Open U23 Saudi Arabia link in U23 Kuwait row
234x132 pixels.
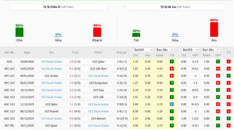click(x=98, y=112)
